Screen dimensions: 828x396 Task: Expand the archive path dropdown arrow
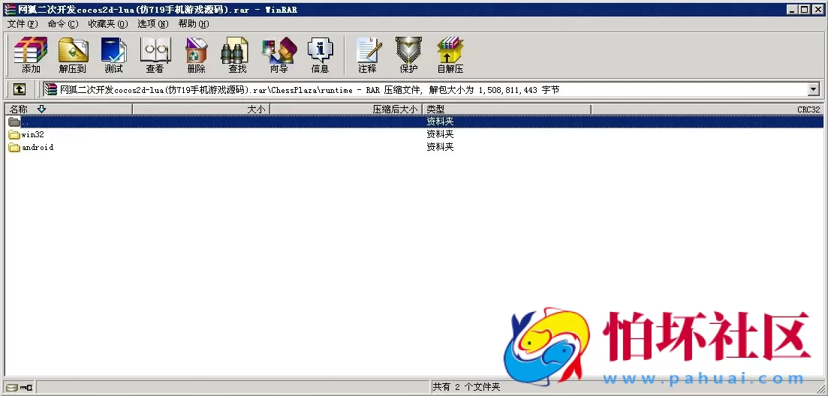(x=813, y=90)
